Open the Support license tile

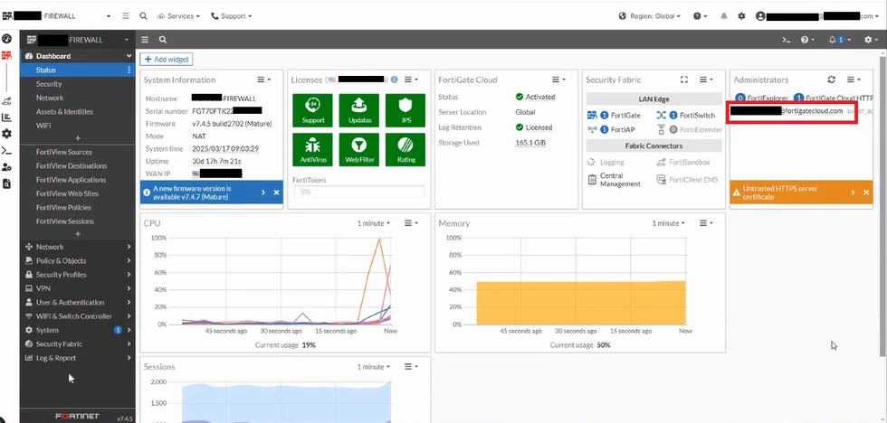[313, 110]
